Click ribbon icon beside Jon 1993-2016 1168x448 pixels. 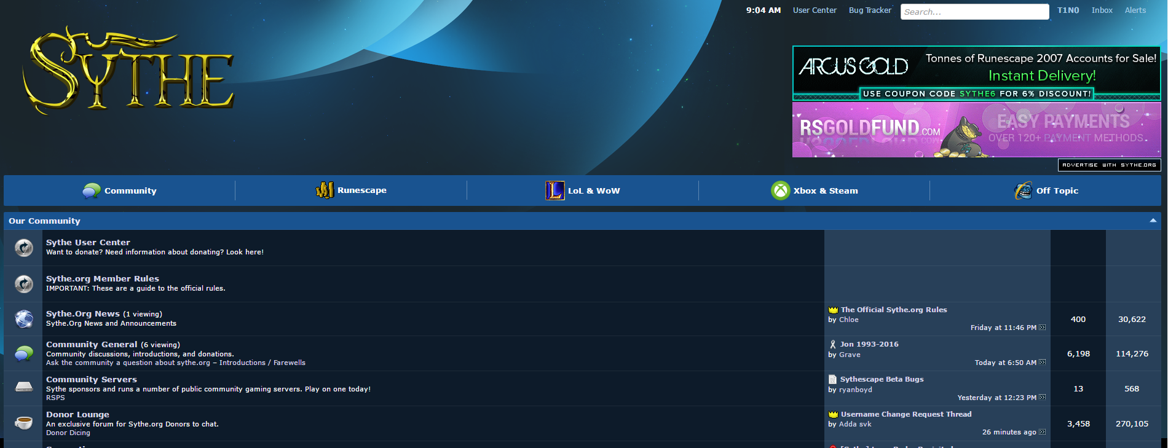833,345
